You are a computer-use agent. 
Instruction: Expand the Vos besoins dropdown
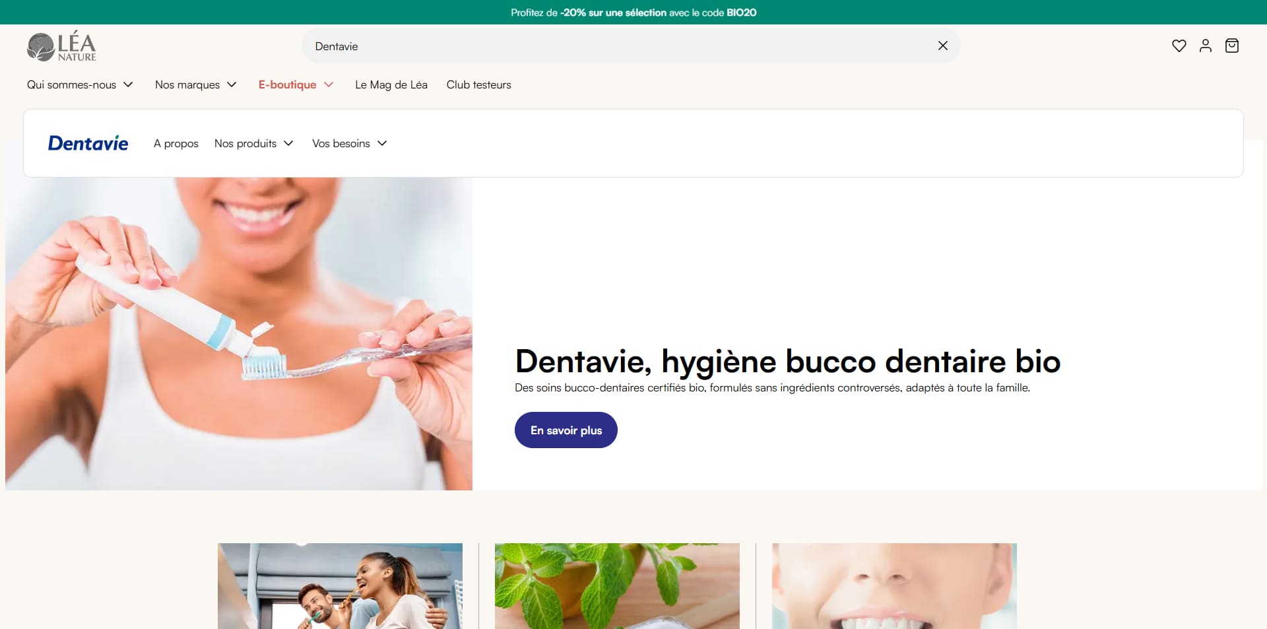349,143
